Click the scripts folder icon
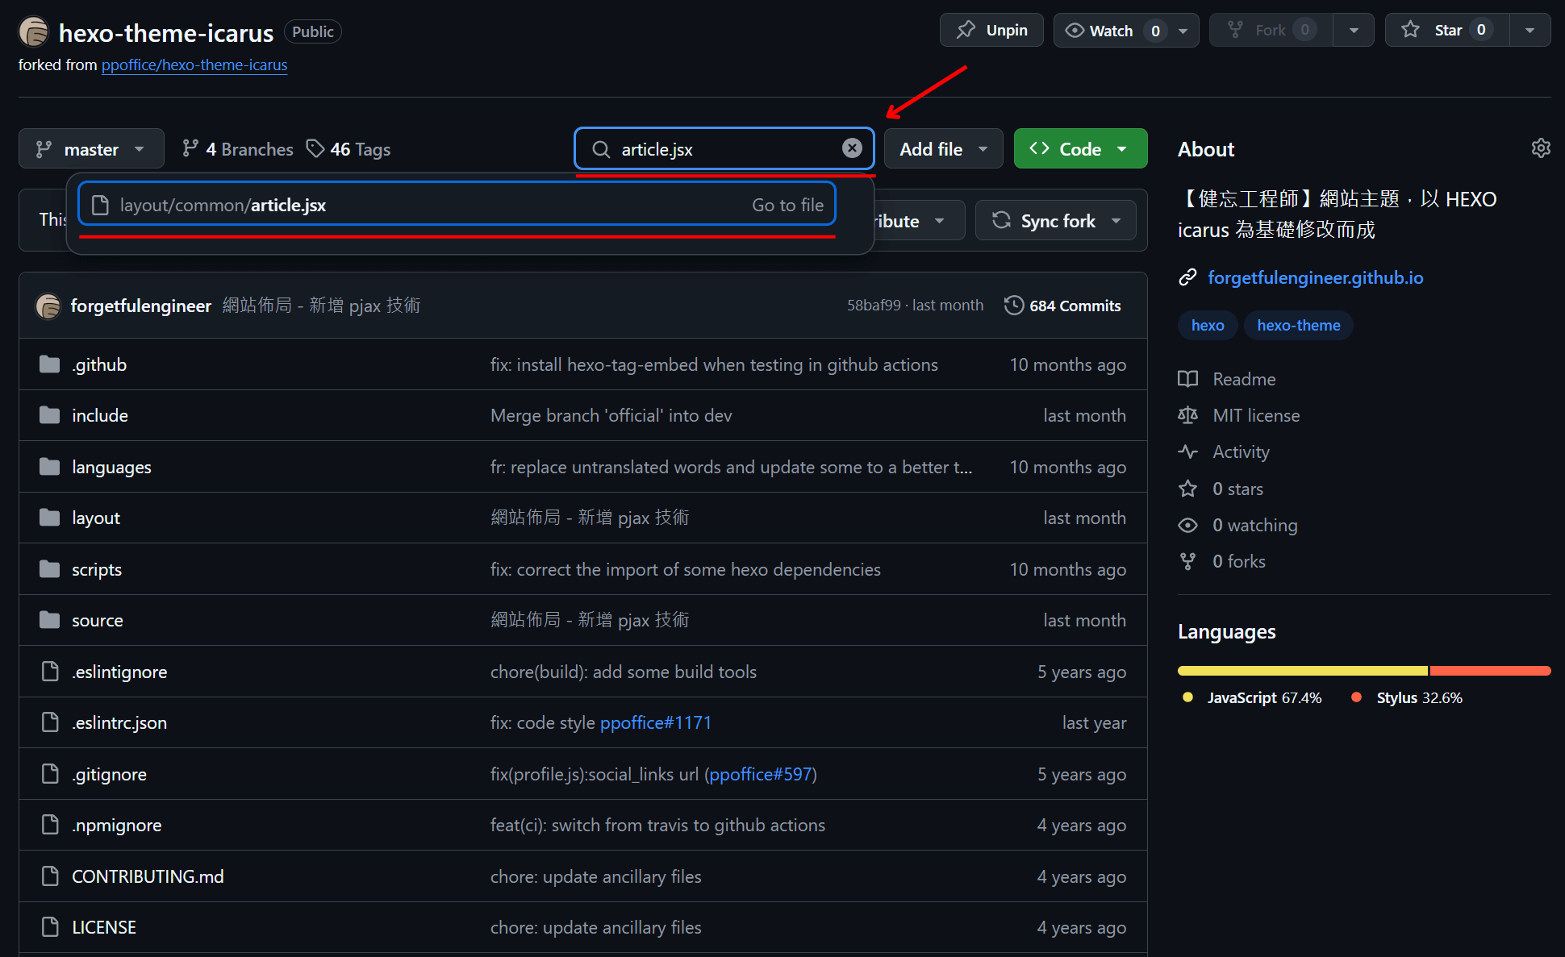Screen dimensions: 1565x957 (x=50, y=569)
